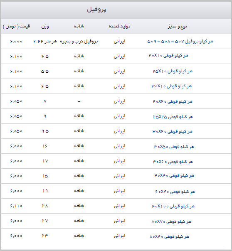Viewport: 232px width, 251px height.
Task: Click the پروفیل table title
Action: tap(96, 10)
